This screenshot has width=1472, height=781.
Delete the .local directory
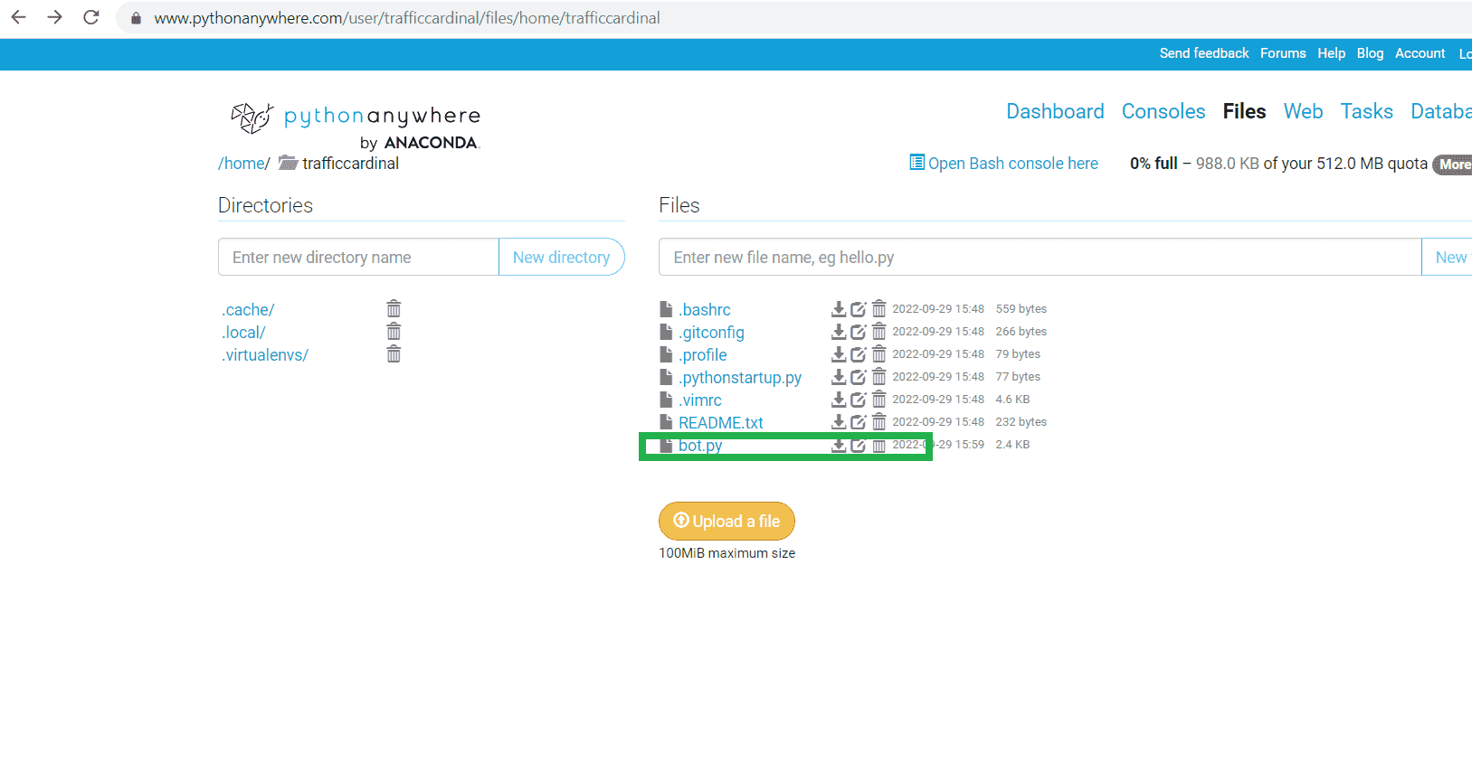click(394, 332)
